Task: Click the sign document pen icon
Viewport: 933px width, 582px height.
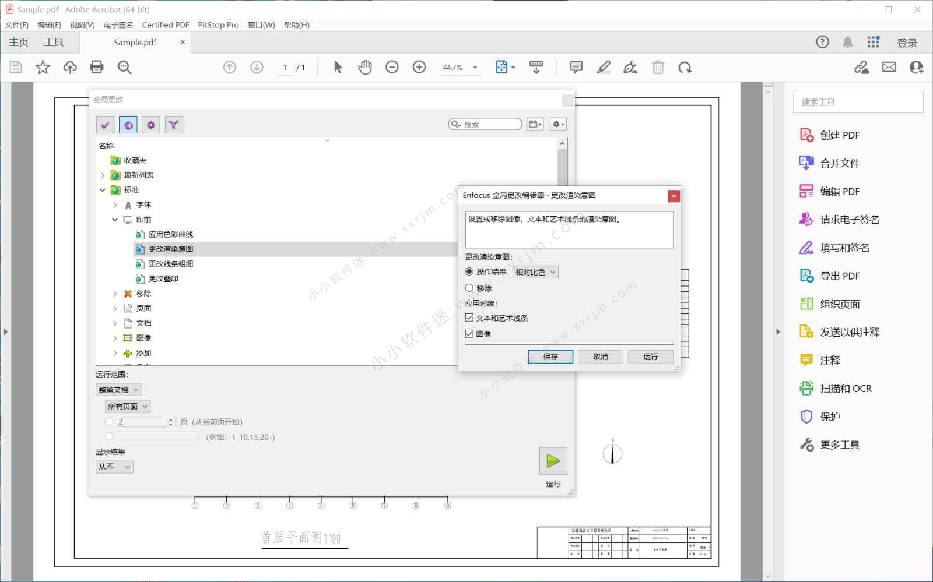Action: point(630,68)
